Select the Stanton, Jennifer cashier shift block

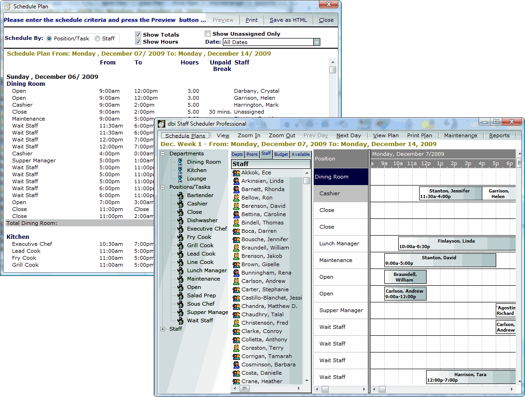451,193
